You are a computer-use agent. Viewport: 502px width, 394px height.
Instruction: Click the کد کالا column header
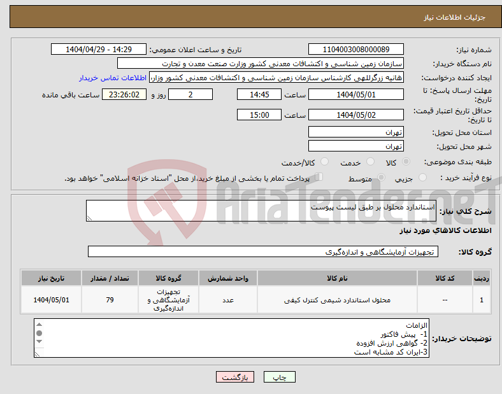tap(445, 278)
